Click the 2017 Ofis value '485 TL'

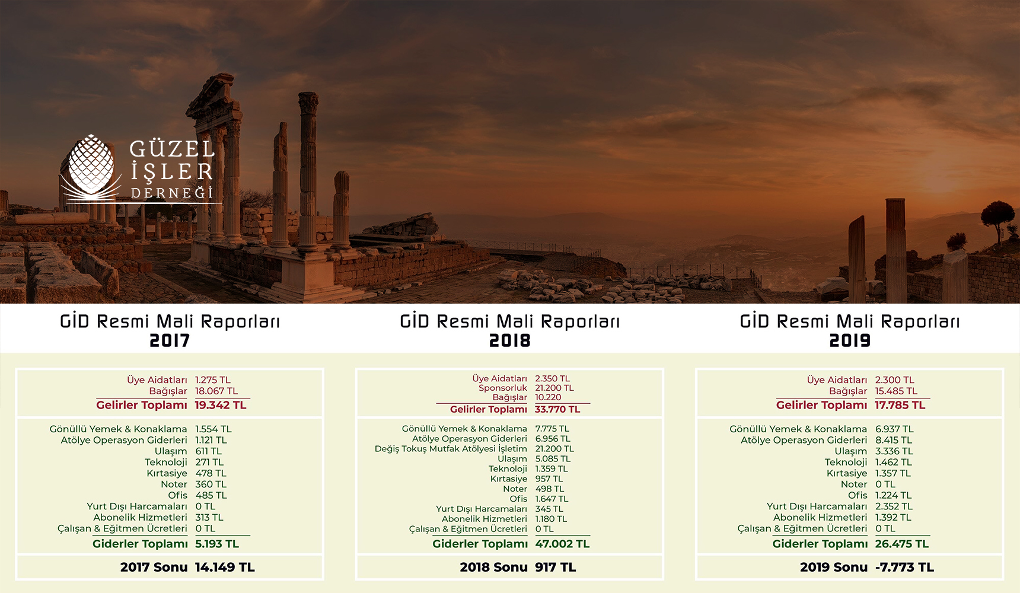point(211,495)
